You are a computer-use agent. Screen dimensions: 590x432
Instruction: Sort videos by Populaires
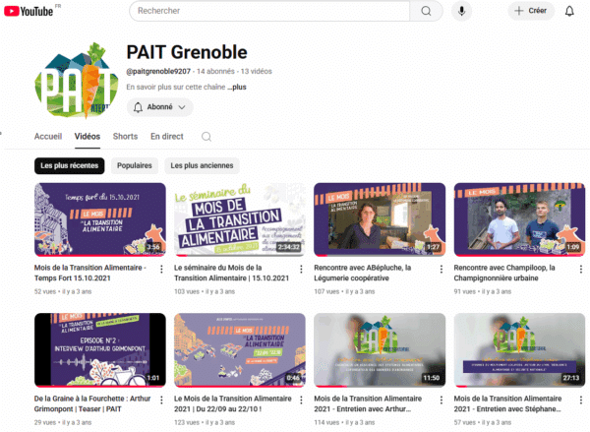coord(135,165)
